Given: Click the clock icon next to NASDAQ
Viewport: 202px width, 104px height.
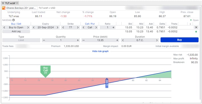Looking at the screenshot, I should tap(13, 20).
